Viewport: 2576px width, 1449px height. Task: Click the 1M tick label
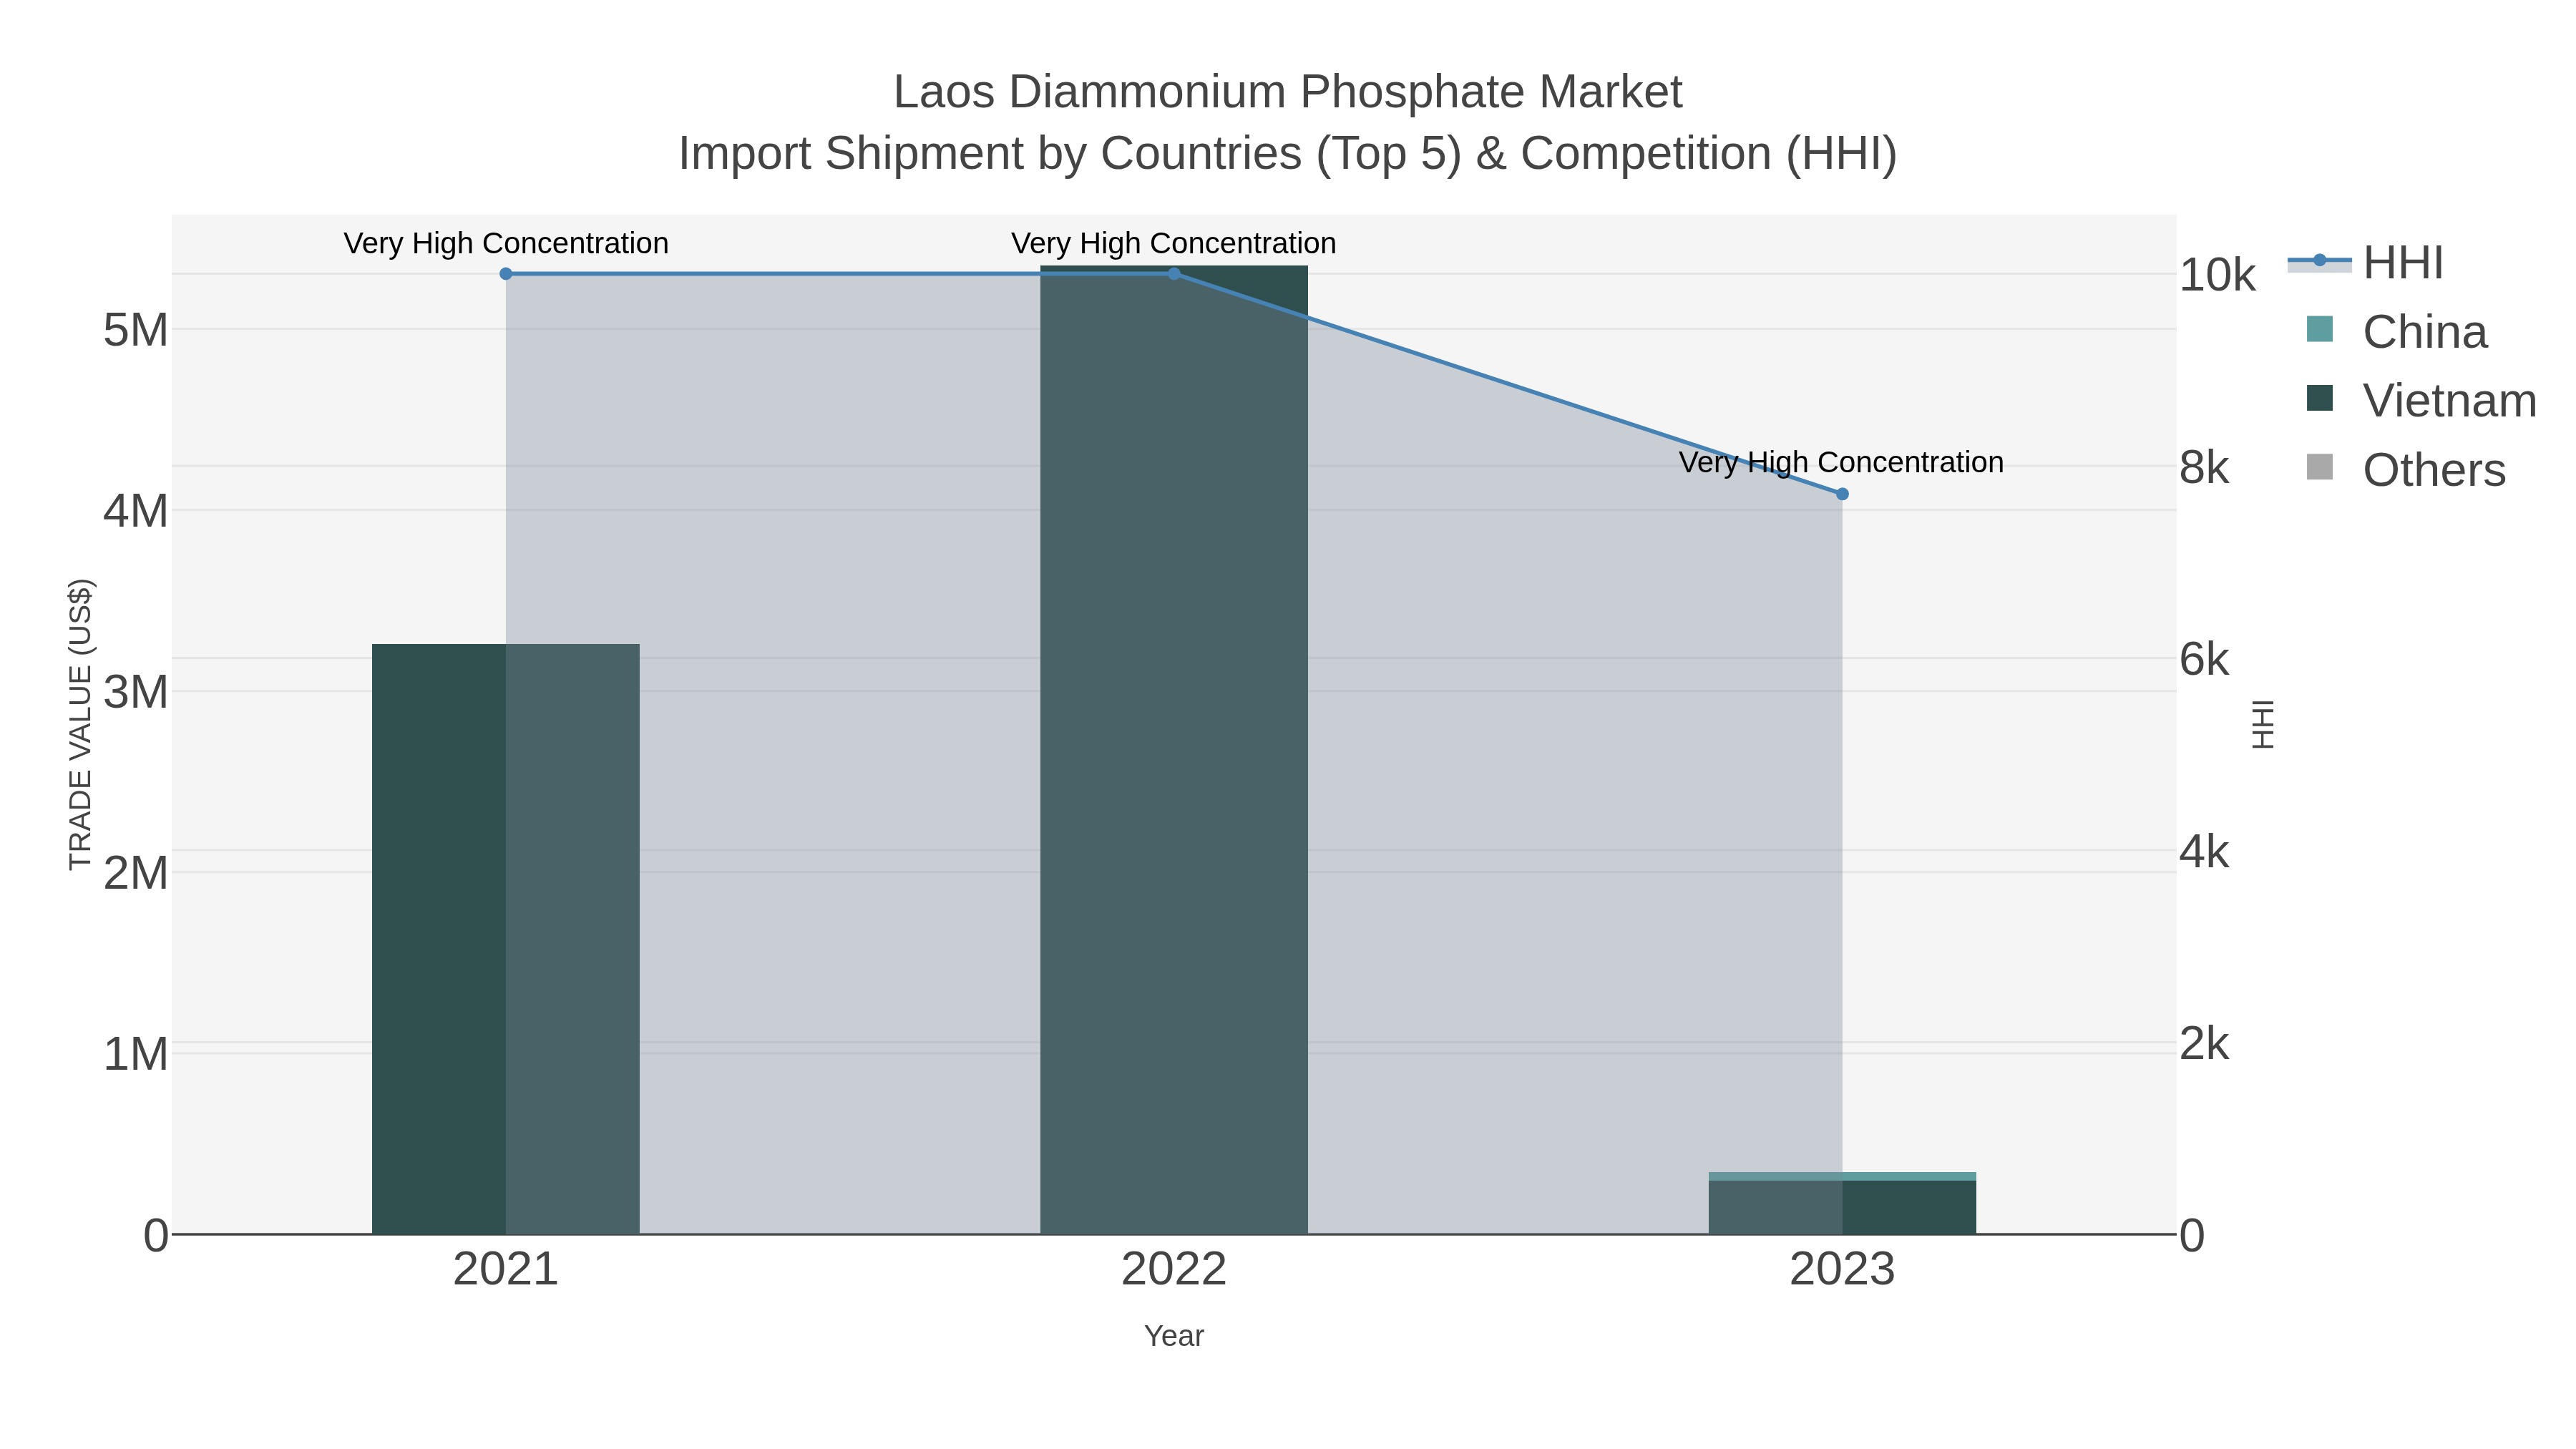pos(136,1054)
